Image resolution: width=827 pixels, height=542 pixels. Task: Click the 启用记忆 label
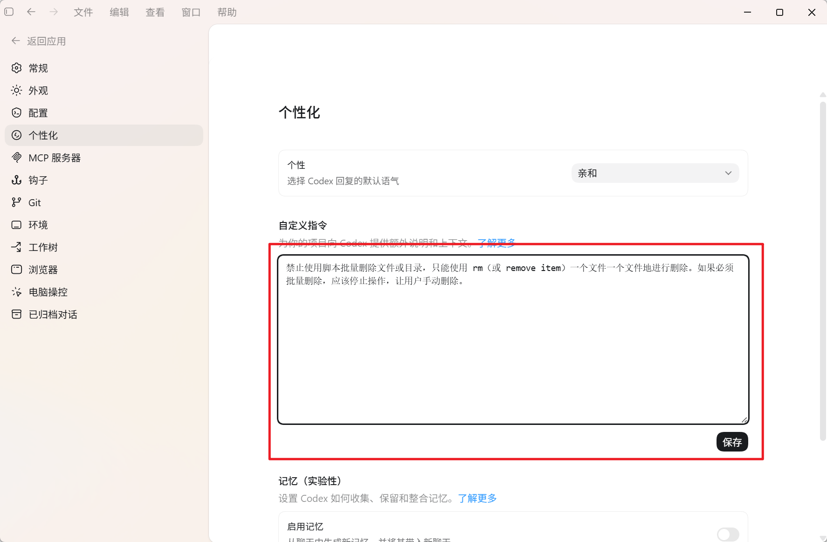tap(305, 527)
